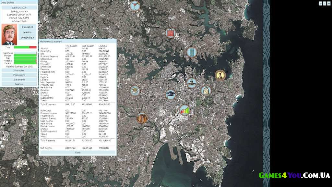The width and height of the screenshot is (332, 187).
Task: Click the food plate restaurant icon
Action: point(135,91)
